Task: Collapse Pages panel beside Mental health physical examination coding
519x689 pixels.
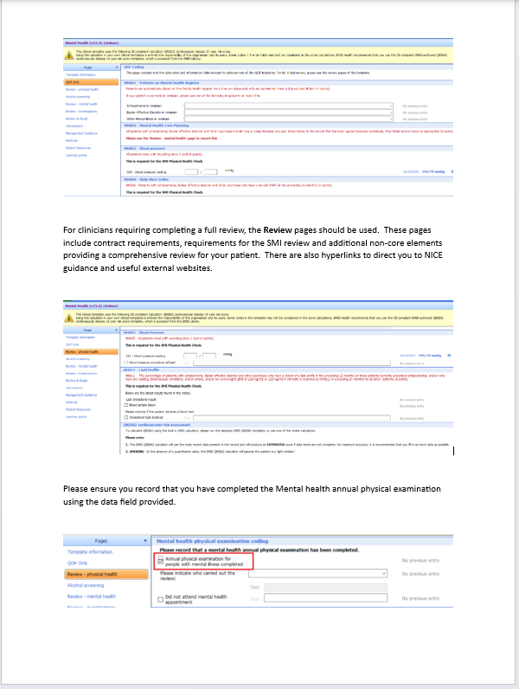Action: pos(145,540)
